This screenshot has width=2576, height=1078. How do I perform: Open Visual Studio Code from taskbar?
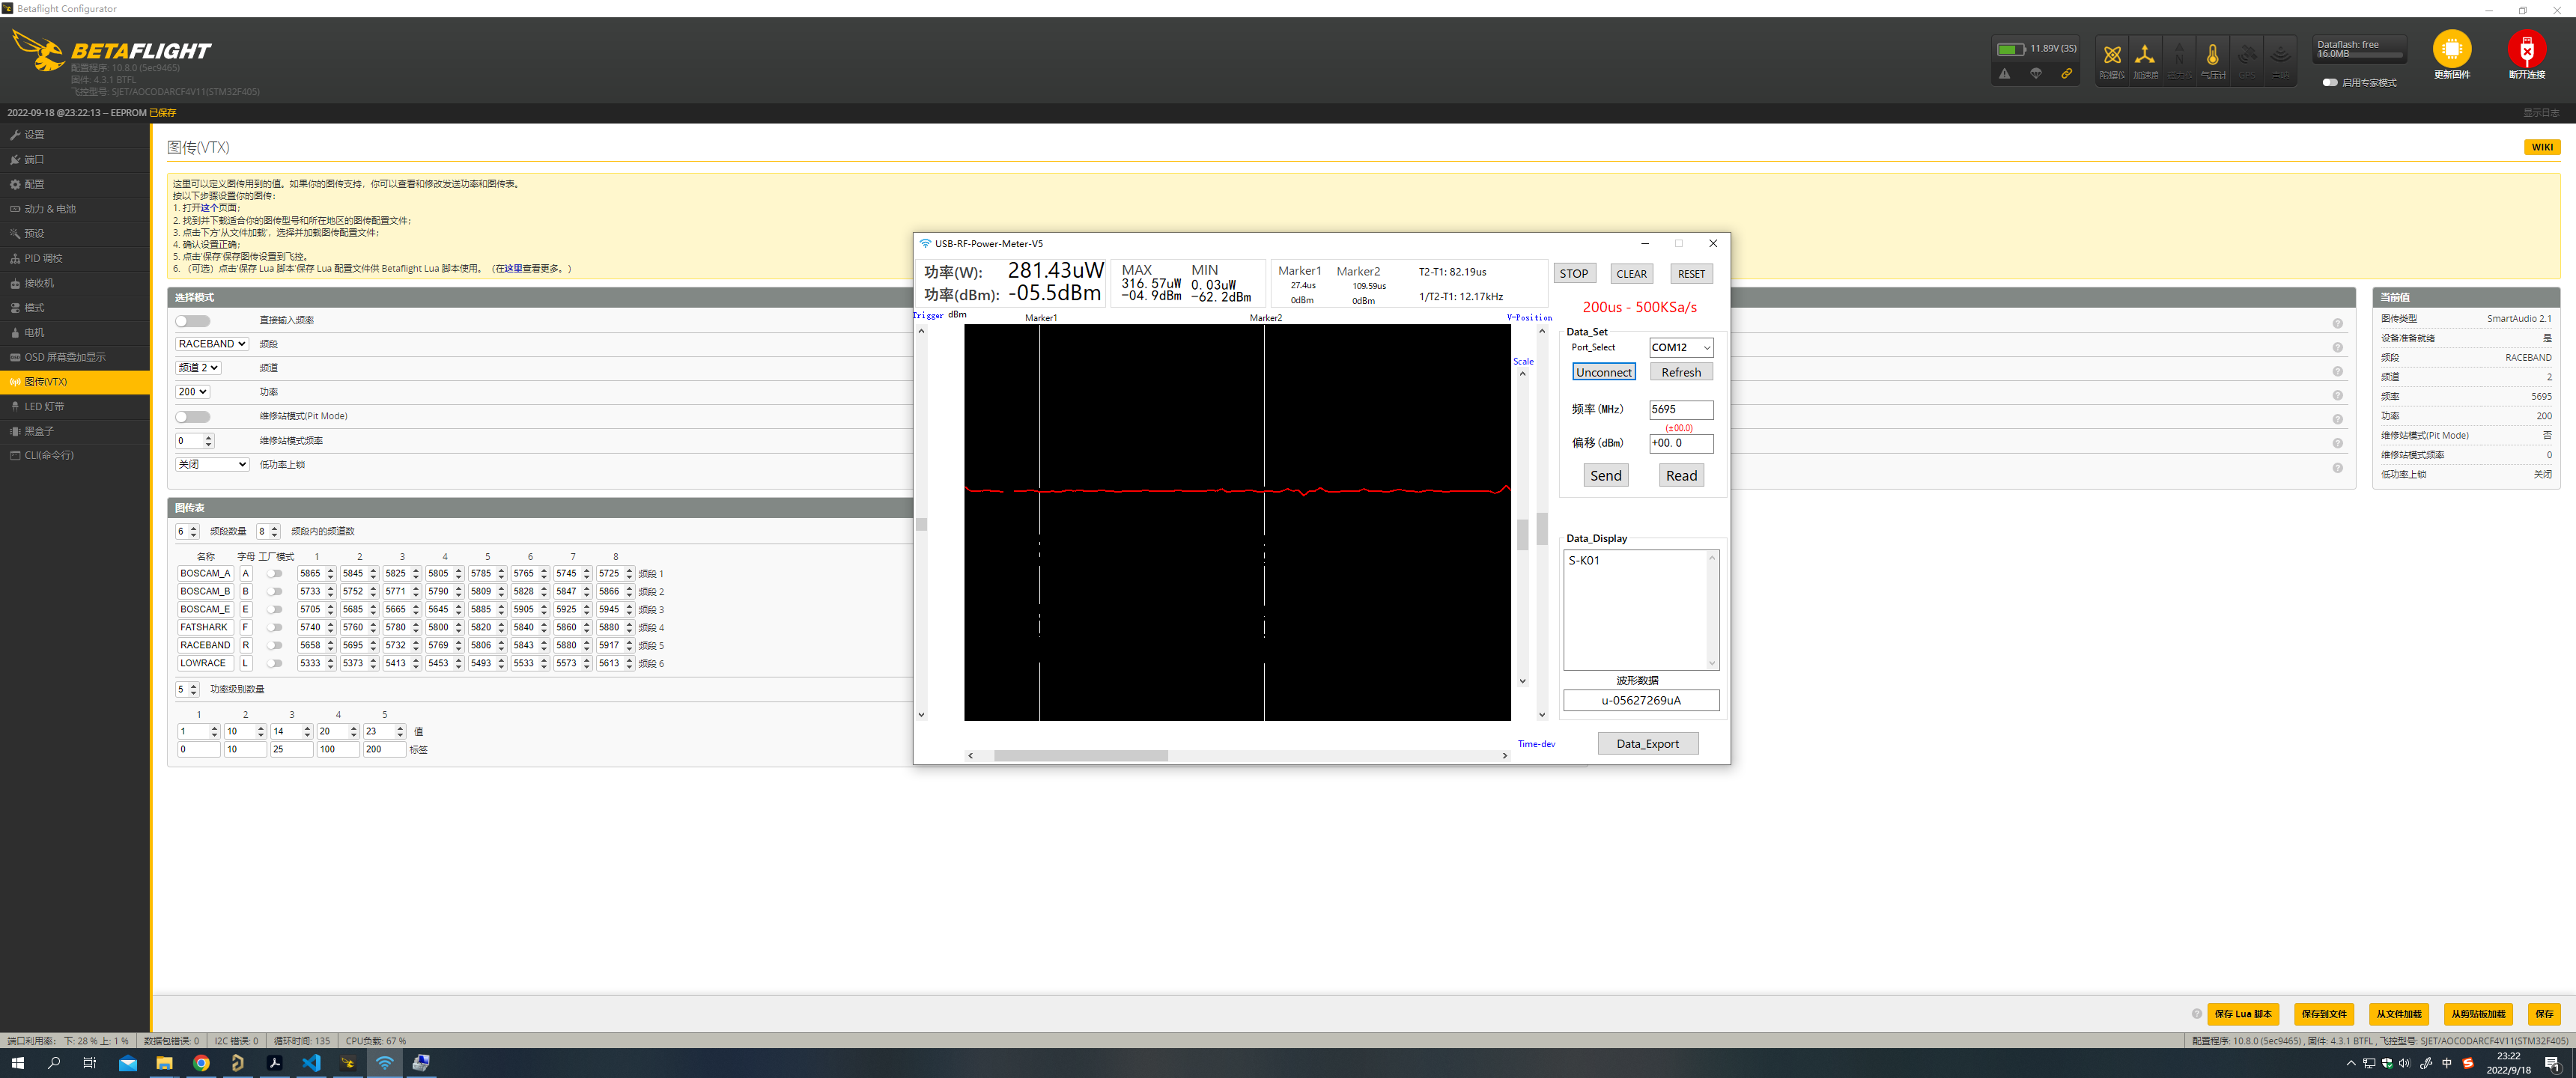[311, 1063]
